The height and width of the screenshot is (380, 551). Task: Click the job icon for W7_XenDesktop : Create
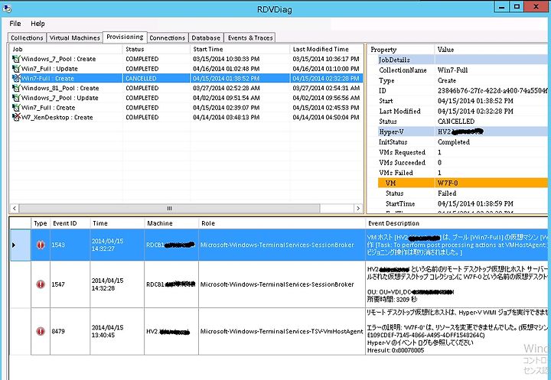pyautogui.click(x=16, y=117)
